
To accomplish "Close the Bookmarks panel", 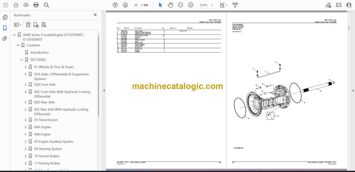I will [95, 15].
